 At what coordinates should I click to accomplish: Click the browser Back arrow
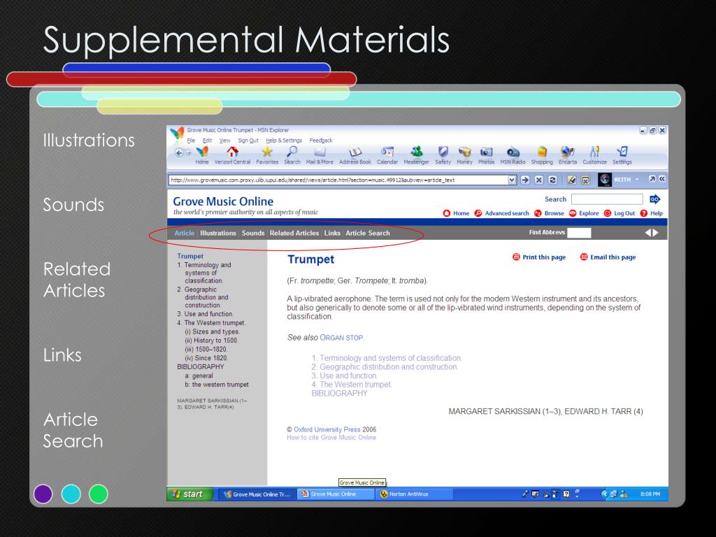179,153
